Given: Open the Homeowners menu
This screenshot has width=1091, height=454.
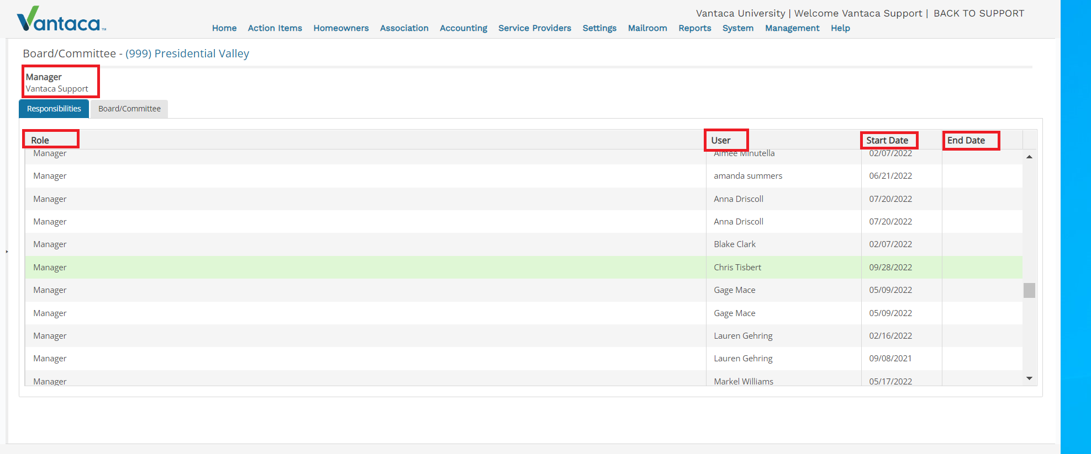Looking at the screenshot, I should pyautogui.click(x=341, y=28).
